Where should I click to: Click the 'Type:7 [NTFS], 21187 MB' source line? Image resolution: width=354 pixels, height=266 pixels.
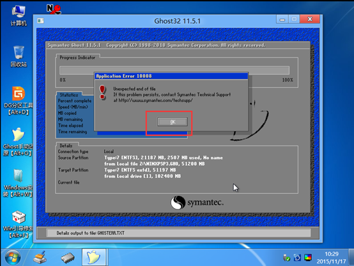[x=164, y=158]
